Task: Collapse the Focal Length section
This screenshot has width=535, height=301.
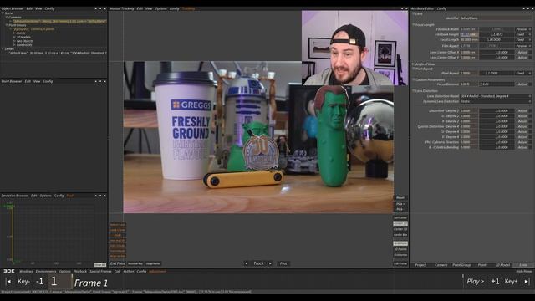Action: [x=414, y=25]
